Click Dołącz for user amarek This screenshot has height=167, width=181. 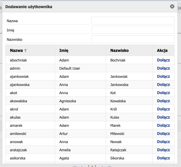[x=163, y=125]
